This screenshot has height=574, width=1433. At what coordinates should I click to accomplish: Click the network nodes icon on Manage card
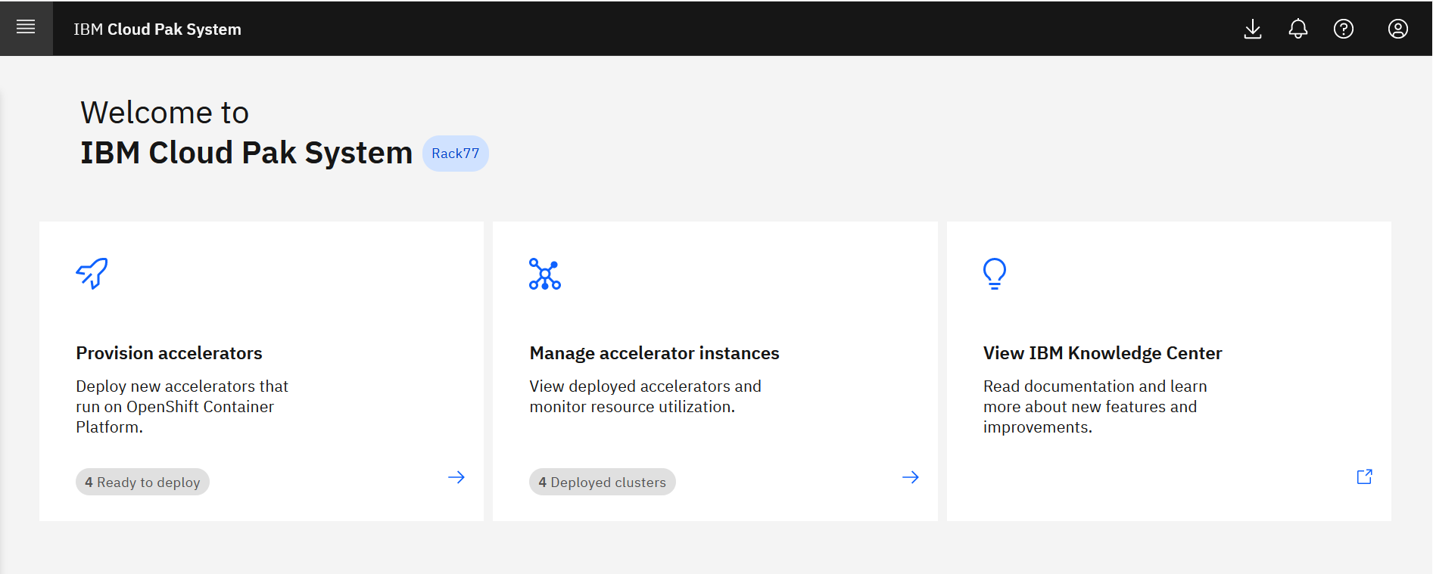click(545, 274)
